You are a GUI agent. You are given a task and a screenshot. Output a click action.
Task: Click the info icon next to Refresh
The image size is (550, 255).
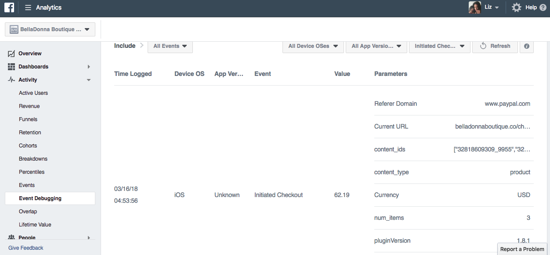click(527, 46)
